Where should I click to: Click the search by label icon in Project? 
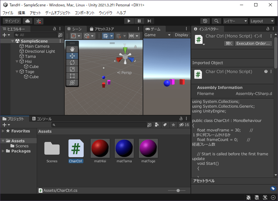tap(165, 125)
